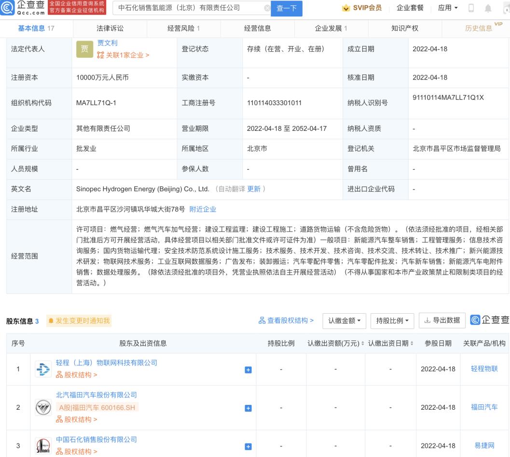Click the 导出数据 export button
510x457 pixels.
click(x=442, y=320)
